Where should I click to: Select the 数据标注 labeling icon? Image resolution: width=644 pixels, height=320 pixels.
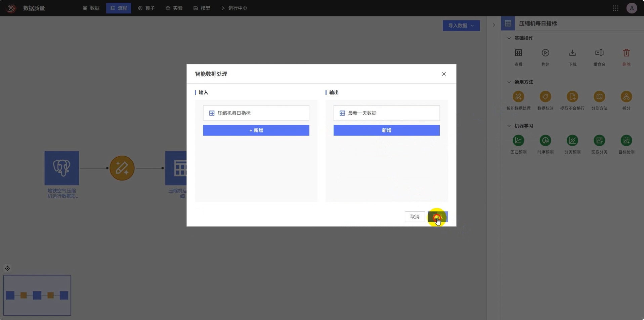coord(545,97)
